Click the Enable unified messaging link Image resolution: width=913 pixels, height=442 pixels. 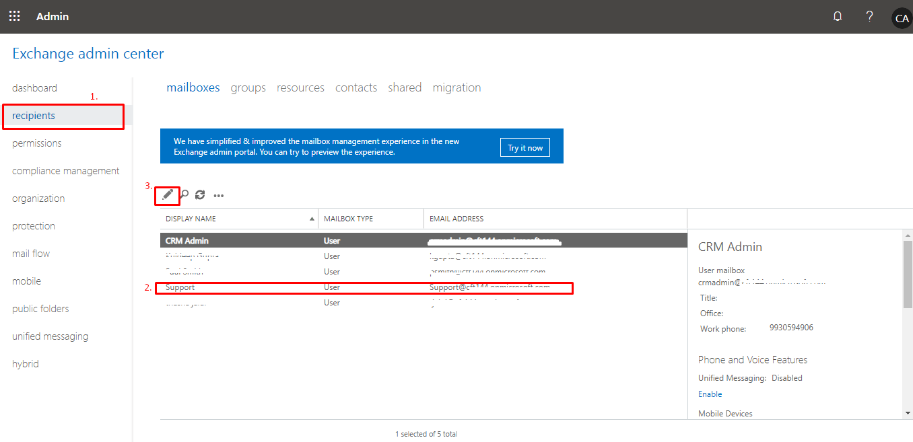(710, 394)
